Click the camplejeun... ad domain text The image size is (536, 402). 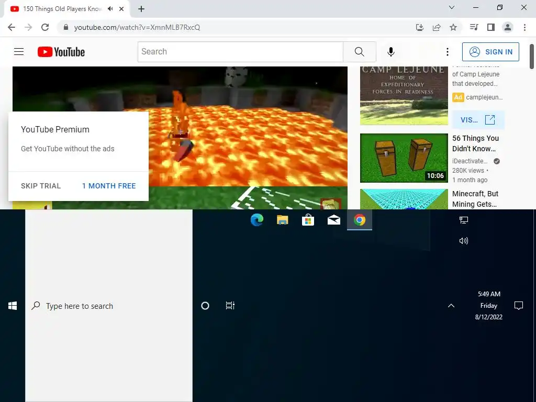[x=484, y=97]
